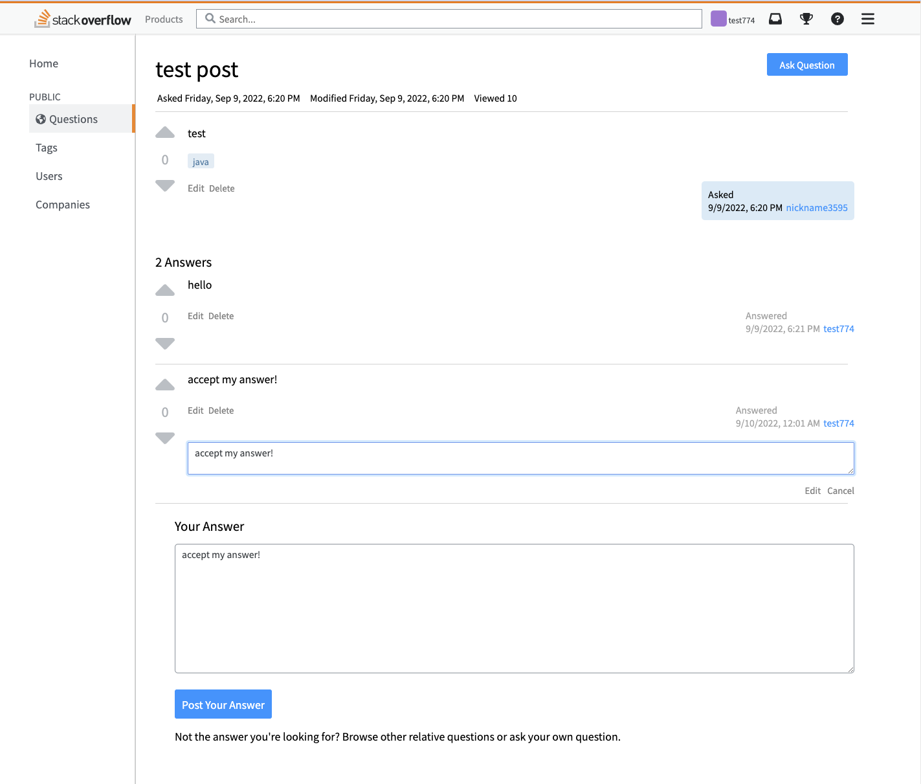Click the Stack Overflow logo
Screen dimensions: 921x784
point(83,19)
